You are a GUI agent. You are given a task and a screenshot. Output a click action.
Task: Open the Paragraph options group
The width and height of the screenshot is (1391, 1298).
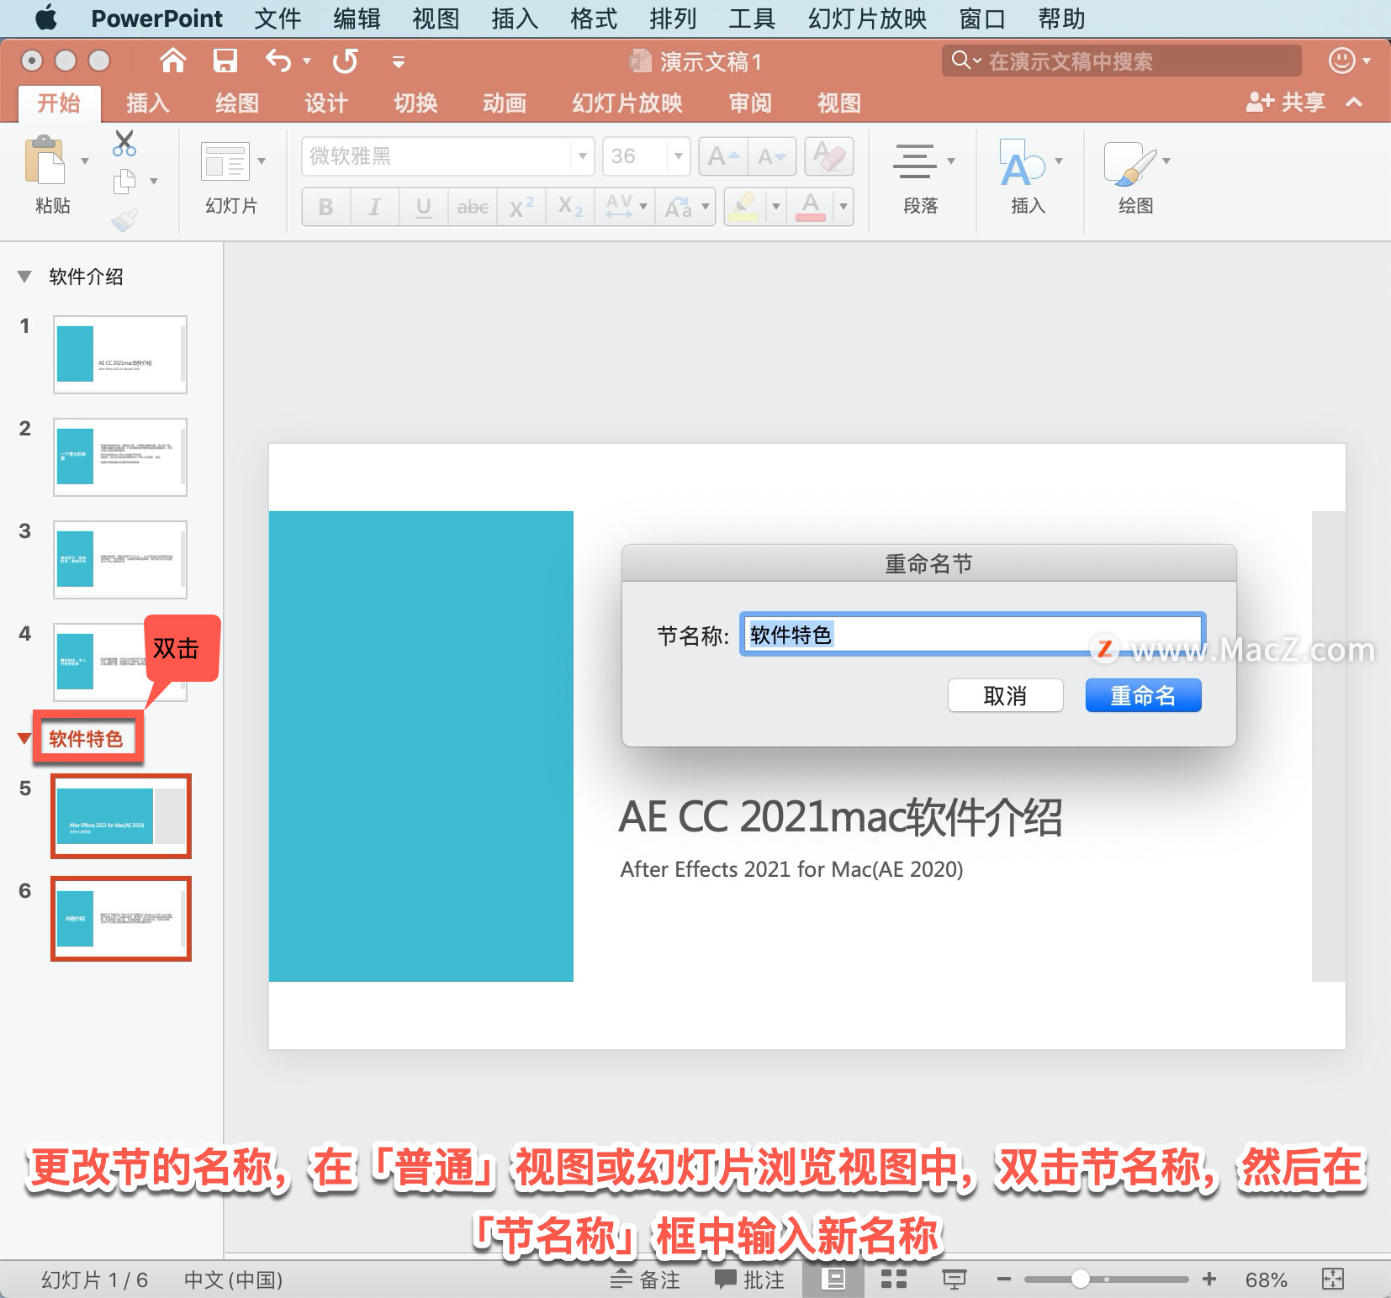(922, 178)
